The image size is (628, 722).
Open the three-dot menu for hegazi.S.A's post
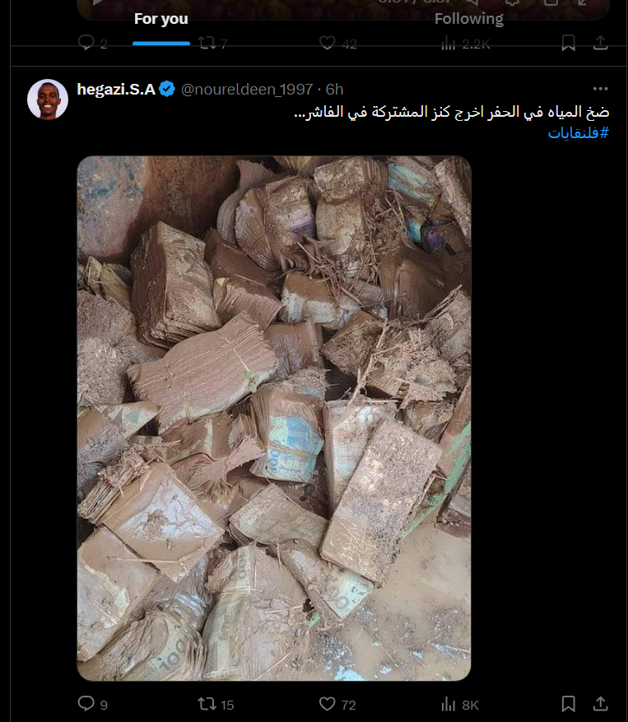(x=600, y=89)
